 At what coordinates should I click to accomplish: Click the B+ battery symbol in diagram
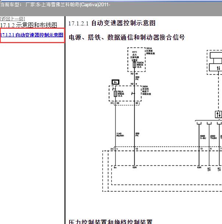pos(115,82)
